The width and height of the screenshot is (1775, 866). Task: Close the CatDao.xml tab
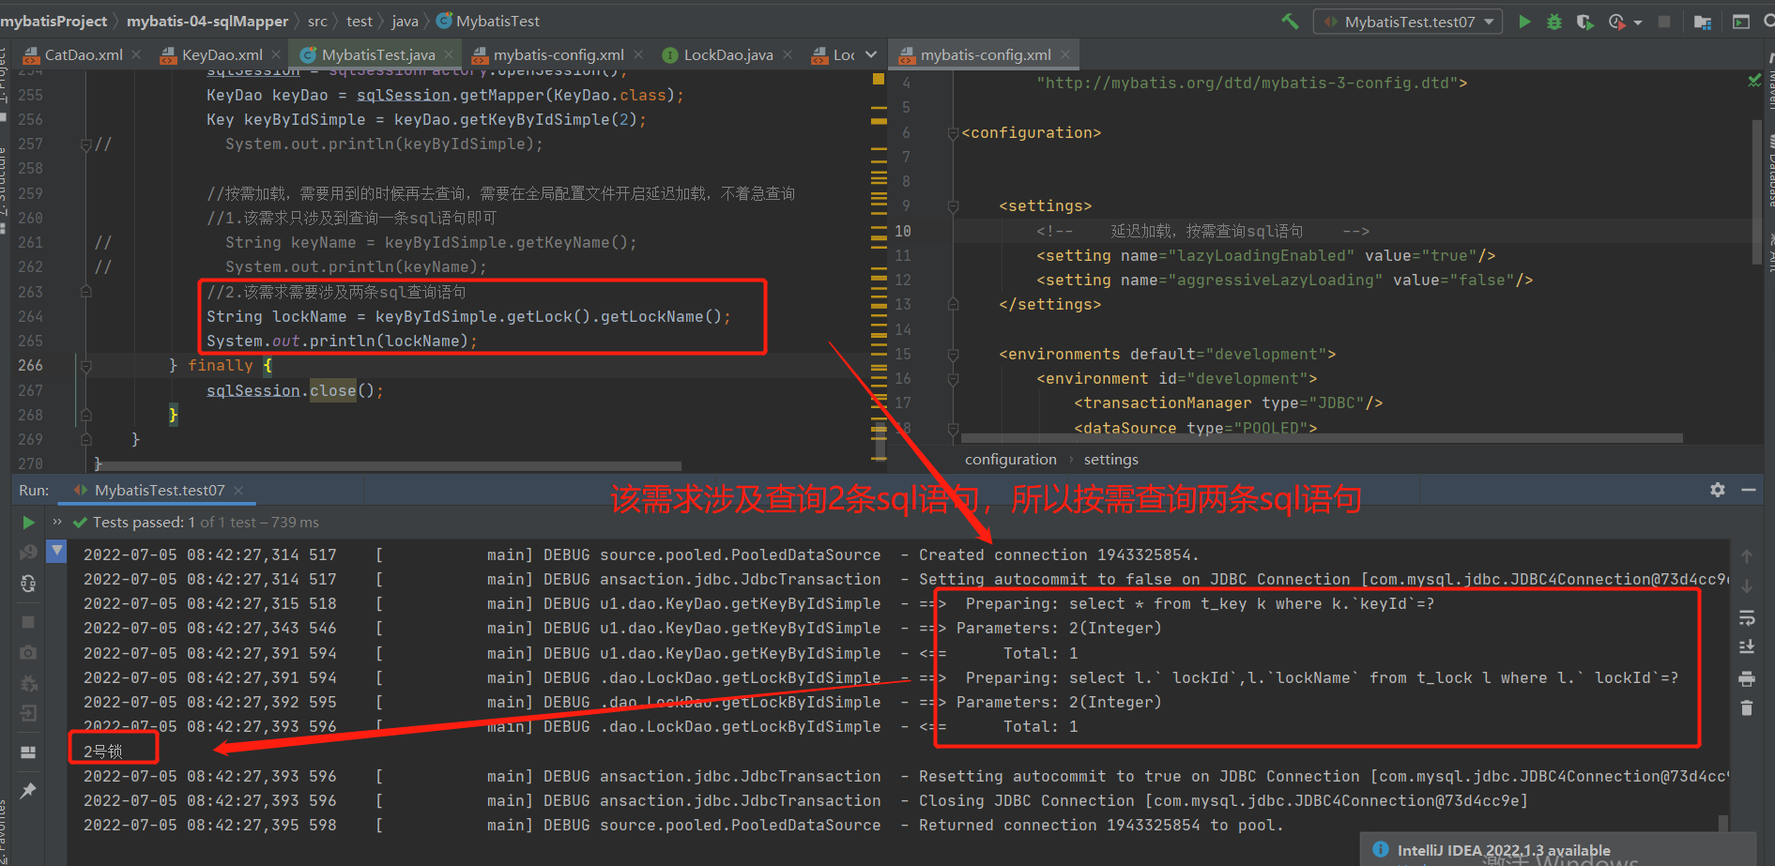click(136, 54)
